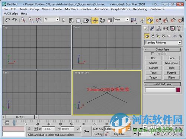
Task: Select the Space Warps category icon
Action: click(175, 36)
